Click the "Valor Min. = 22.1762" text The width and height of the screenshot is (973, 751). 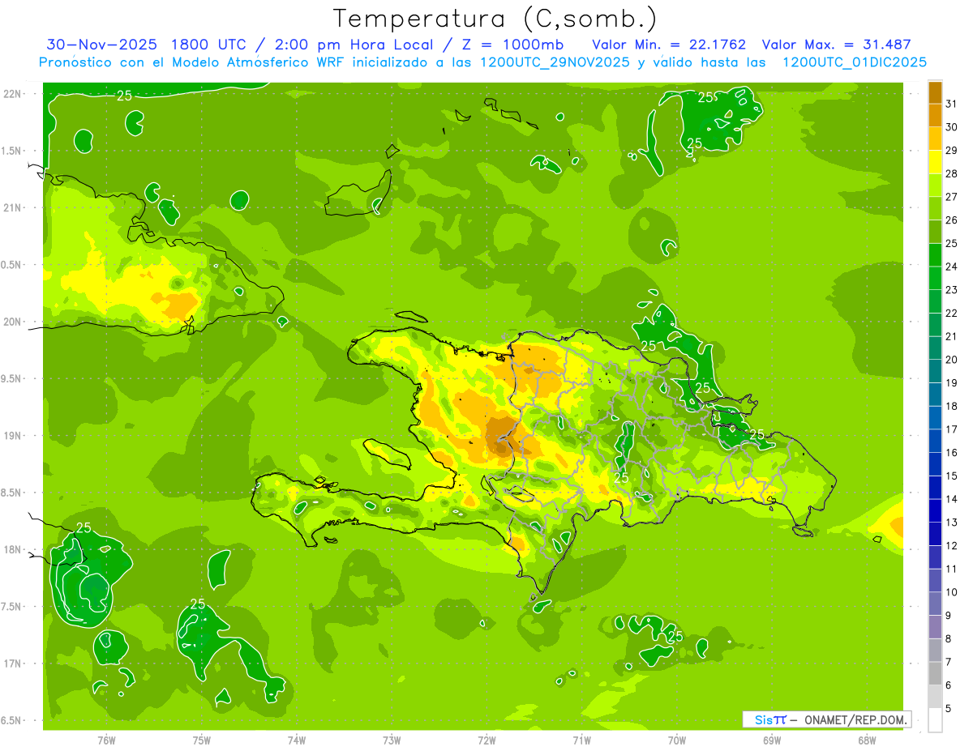[x=669, y=45]
